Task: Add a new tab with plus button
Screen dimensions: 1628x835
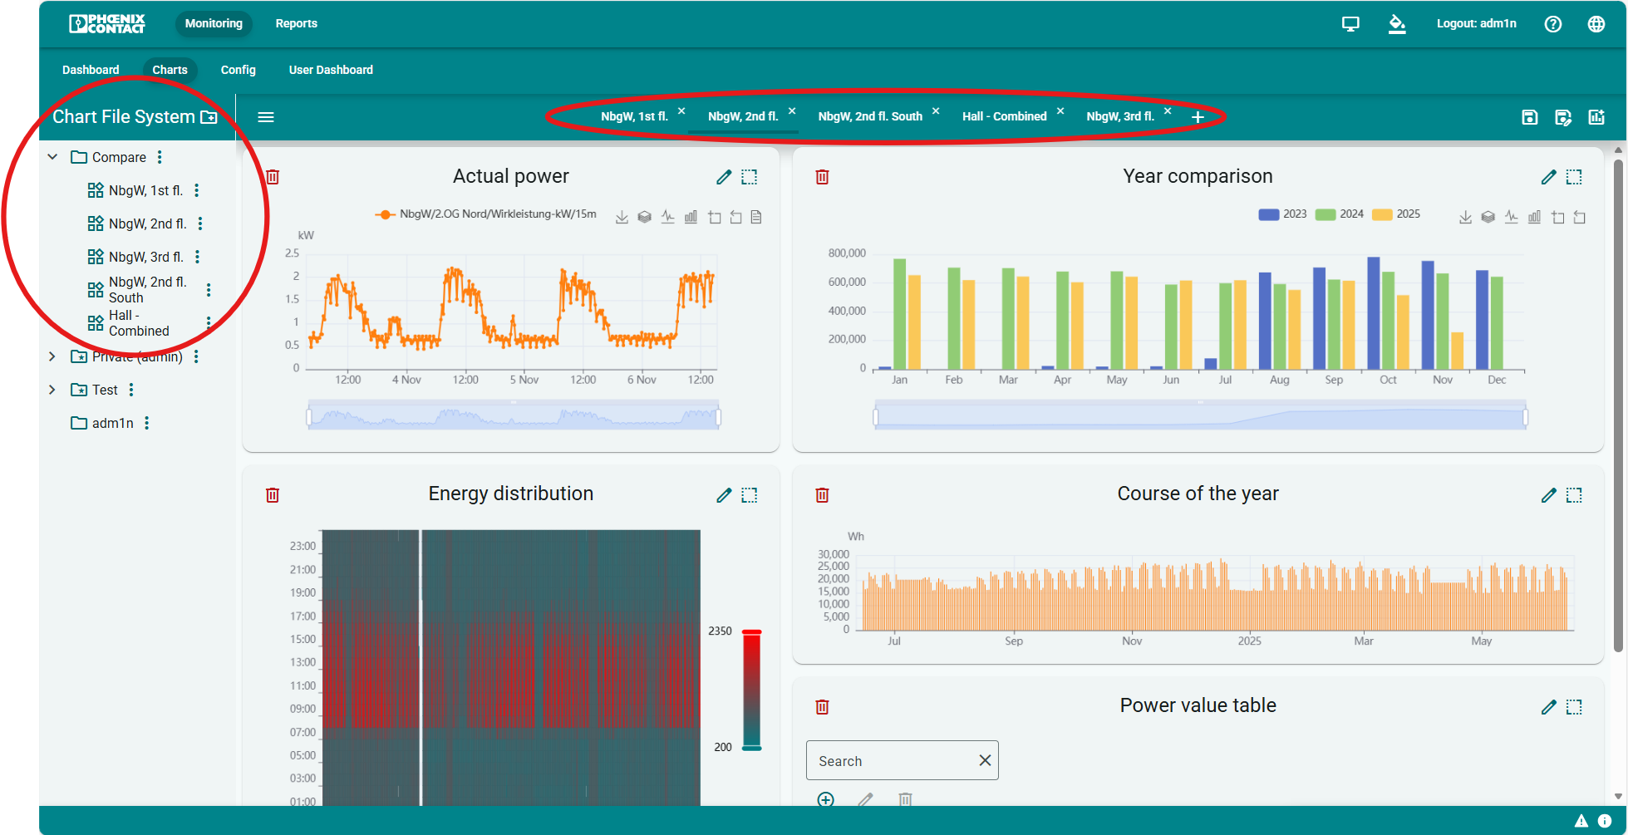Action: [1198, 117]
